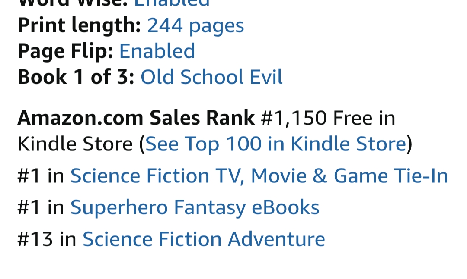Click the Word Wise Enabled link
This screenshot has width=467, height=279.
(x=172, y=3)
